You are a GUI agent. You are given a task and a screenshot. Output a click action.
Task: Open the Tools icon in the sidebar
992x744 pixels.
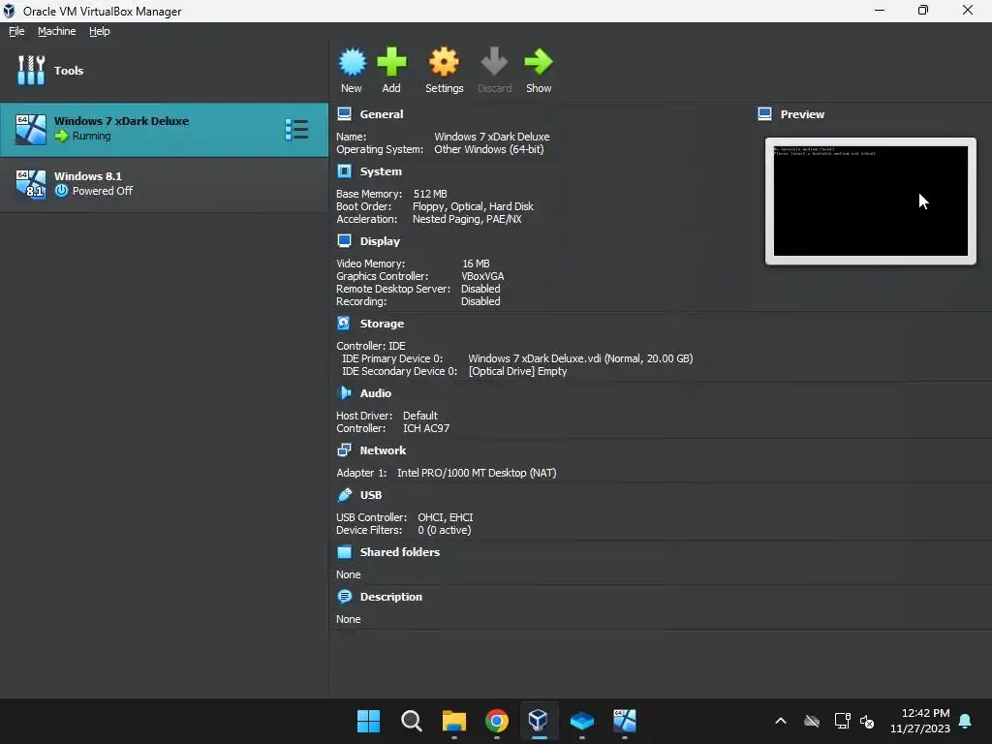tap(31, 70)
